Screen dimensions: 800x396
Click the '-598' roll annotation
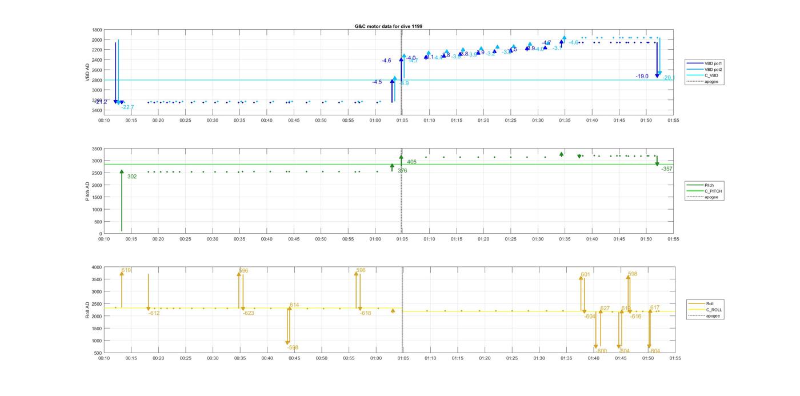click(x=293, y=347)
